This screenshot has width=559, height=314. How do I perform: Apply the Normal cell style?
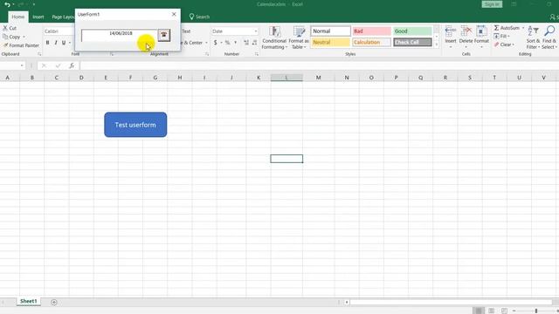330,31
